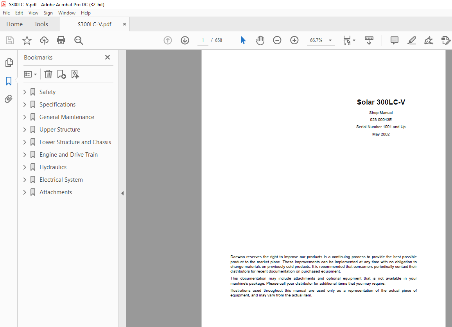Upload file to cloud icon
The image size is (452, 327).
click(44, 40)
